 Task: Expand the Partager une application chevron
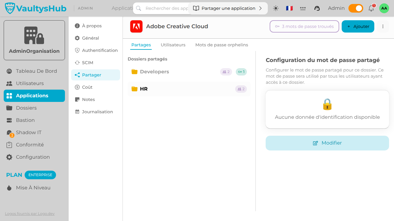tap(260, 8)
